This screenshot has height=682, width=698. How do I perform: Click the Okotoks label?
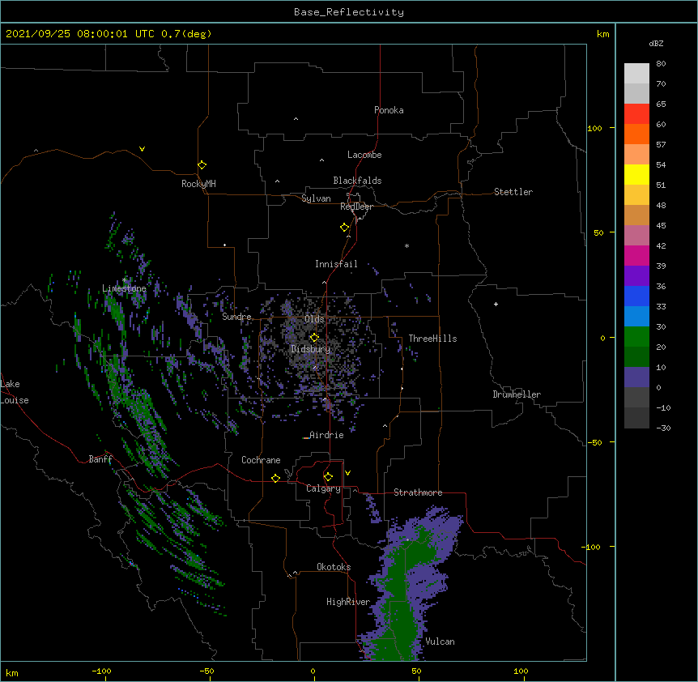click(x=334, y=567)
